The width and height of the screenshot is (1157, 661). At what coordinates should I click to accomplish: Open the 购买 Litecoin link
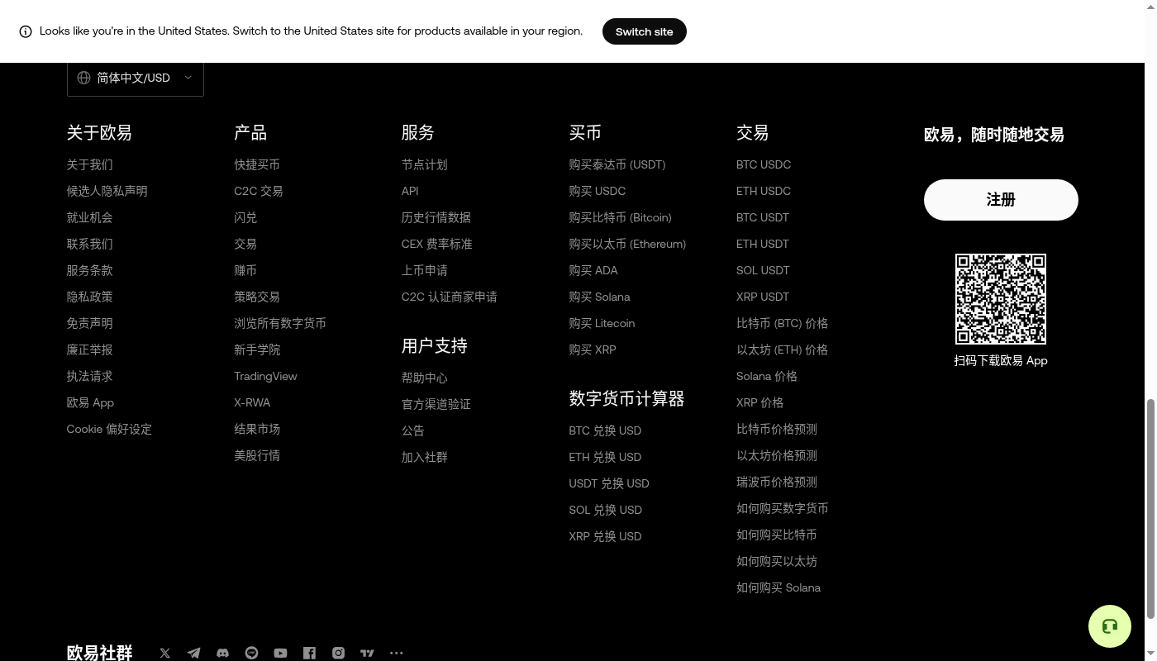coord(602,323)
